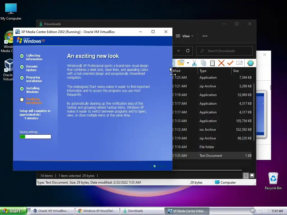This screenshot has height=215, width=287.
Task: Sort files by Type column header
Action: click(214, 71)
